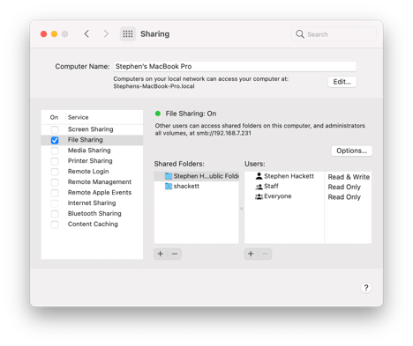Change Everyone's Read Only permission
The image size is (413, 346).
(344, 197)
